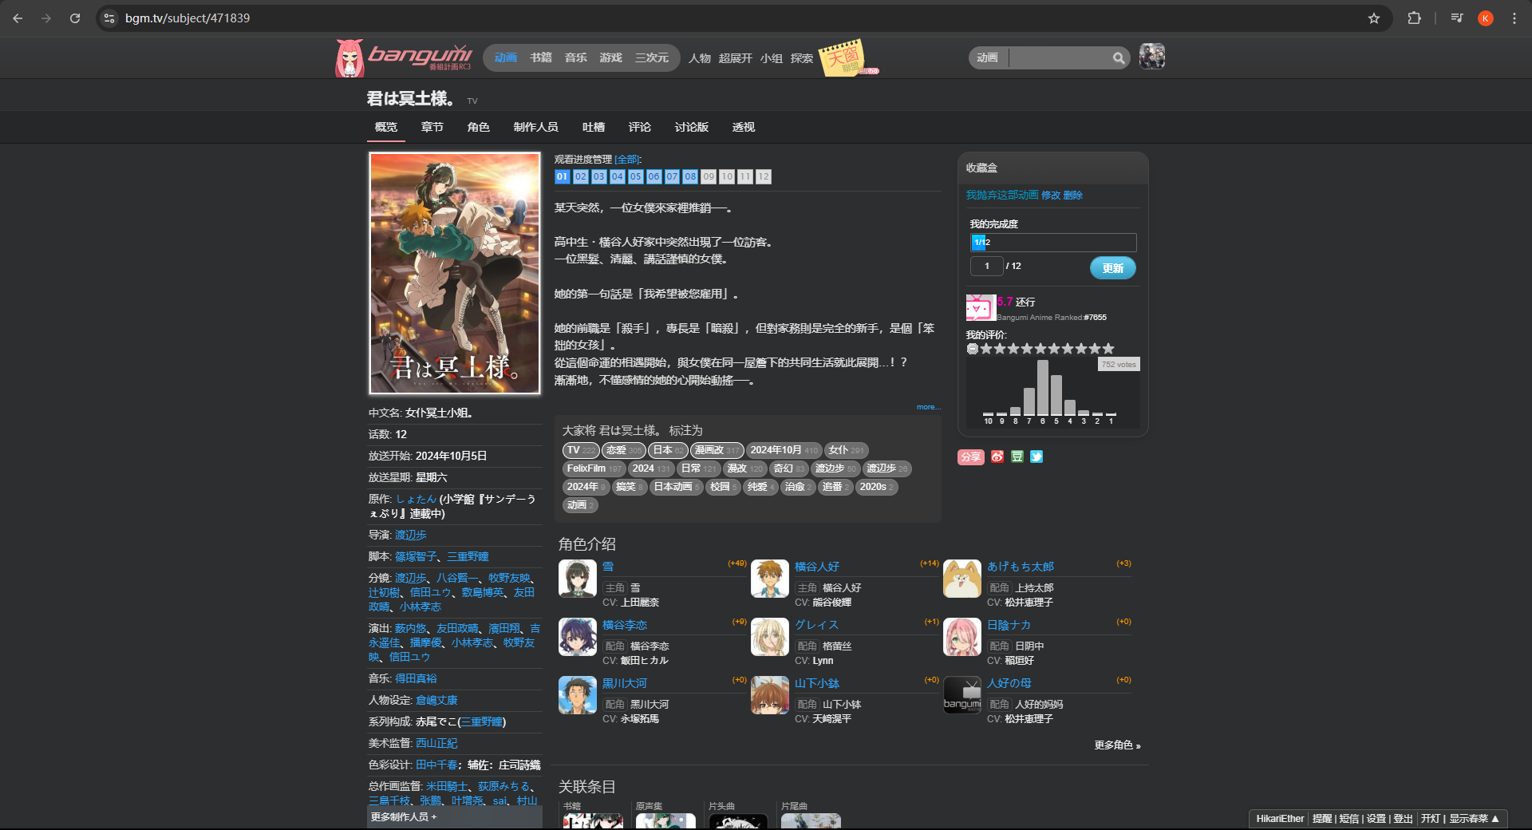Viewport: 1532px width, 830px height.
Task: Switch to the 制作人员 tab
Action: coord(536,127)
